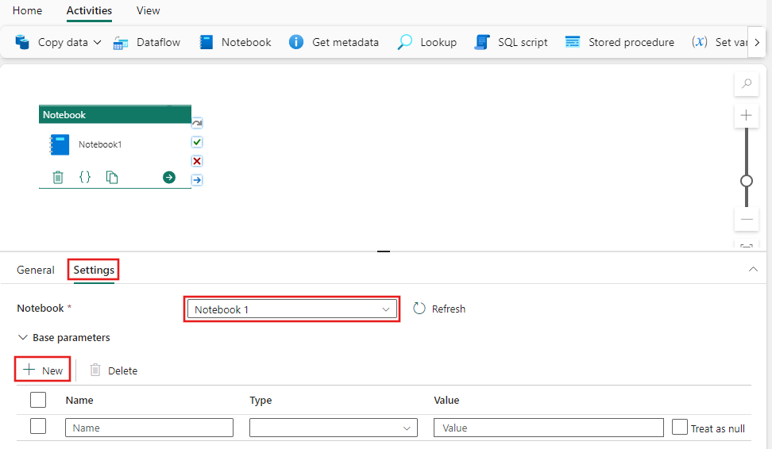Click the canvas zoom slider handle

tap(747, 181)
